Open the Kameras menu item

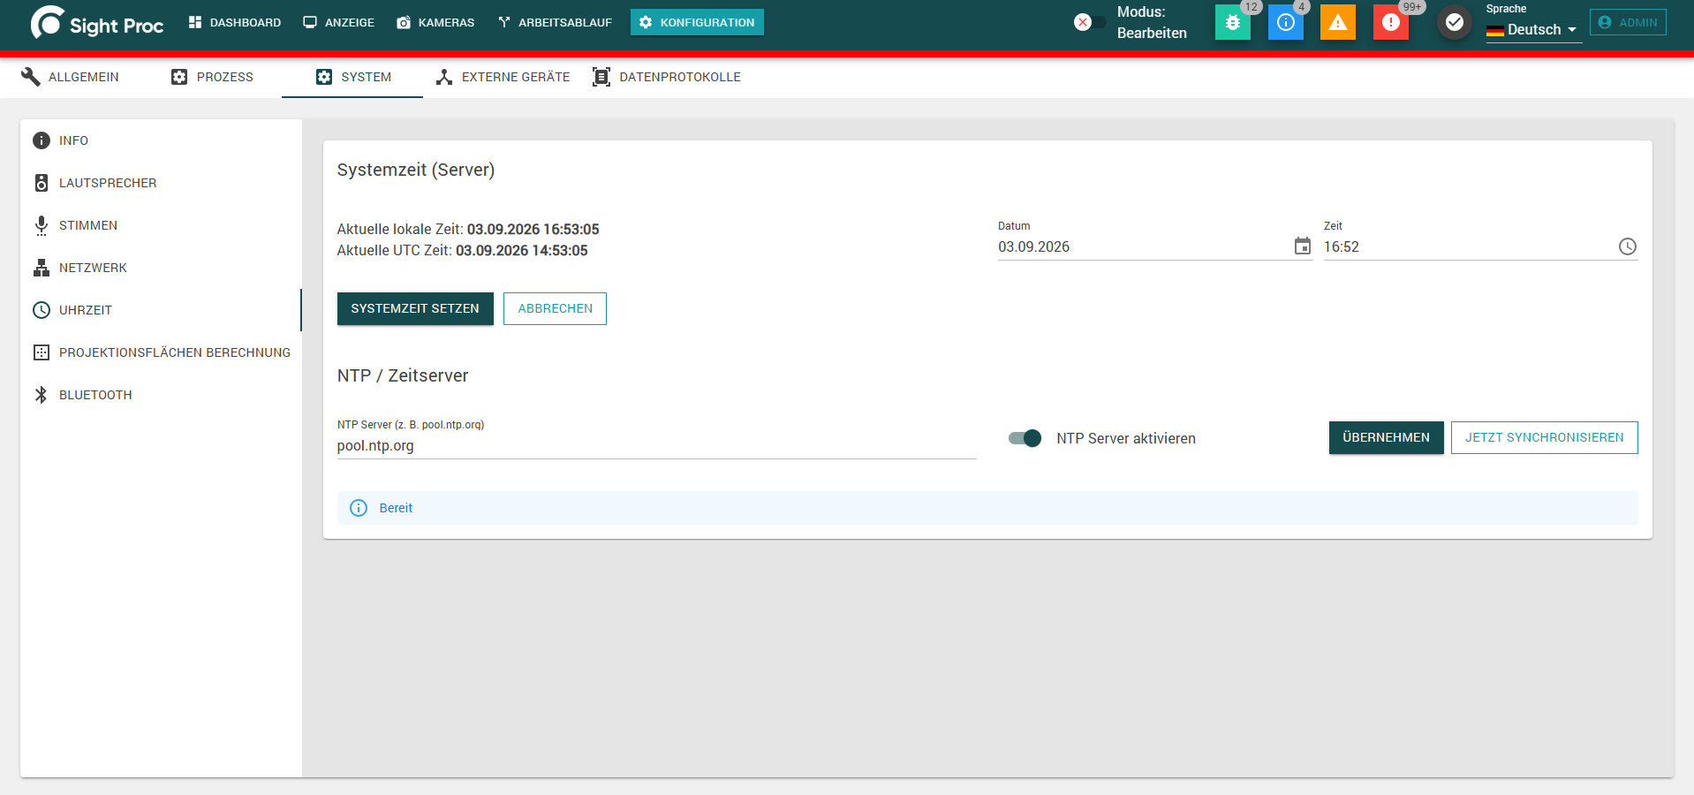click(x=435, y=22)
